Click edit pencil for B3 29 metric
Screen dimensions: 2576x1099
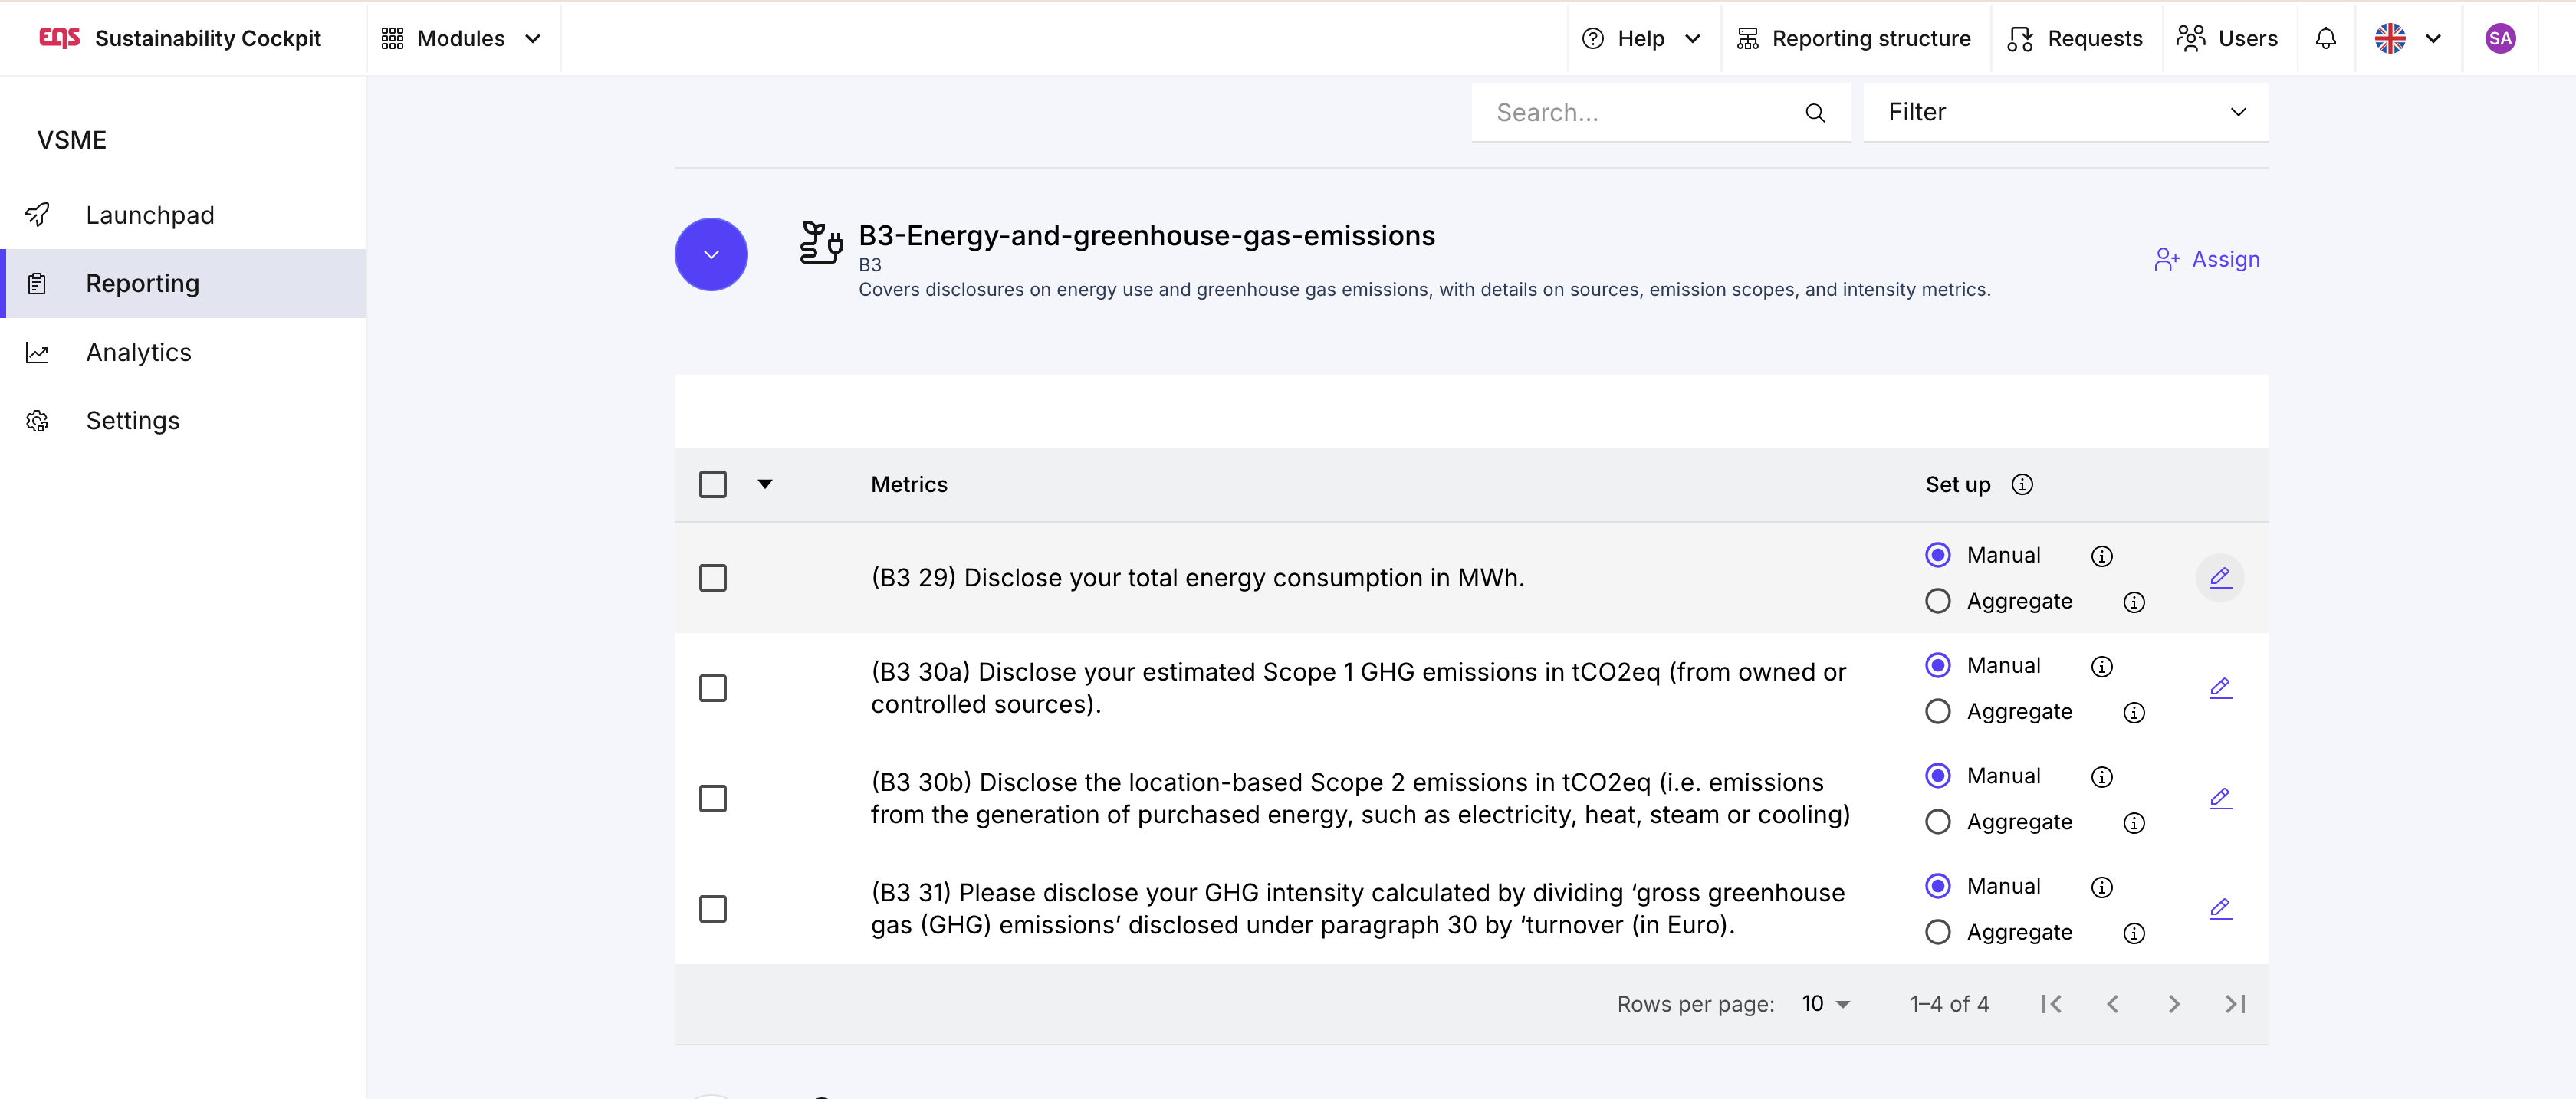tap(2219, 577)
